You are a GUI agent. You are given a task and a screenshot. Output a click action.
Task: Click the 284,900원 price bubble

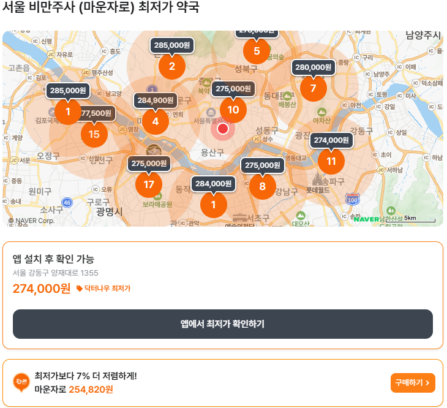[x=156, y=100]
